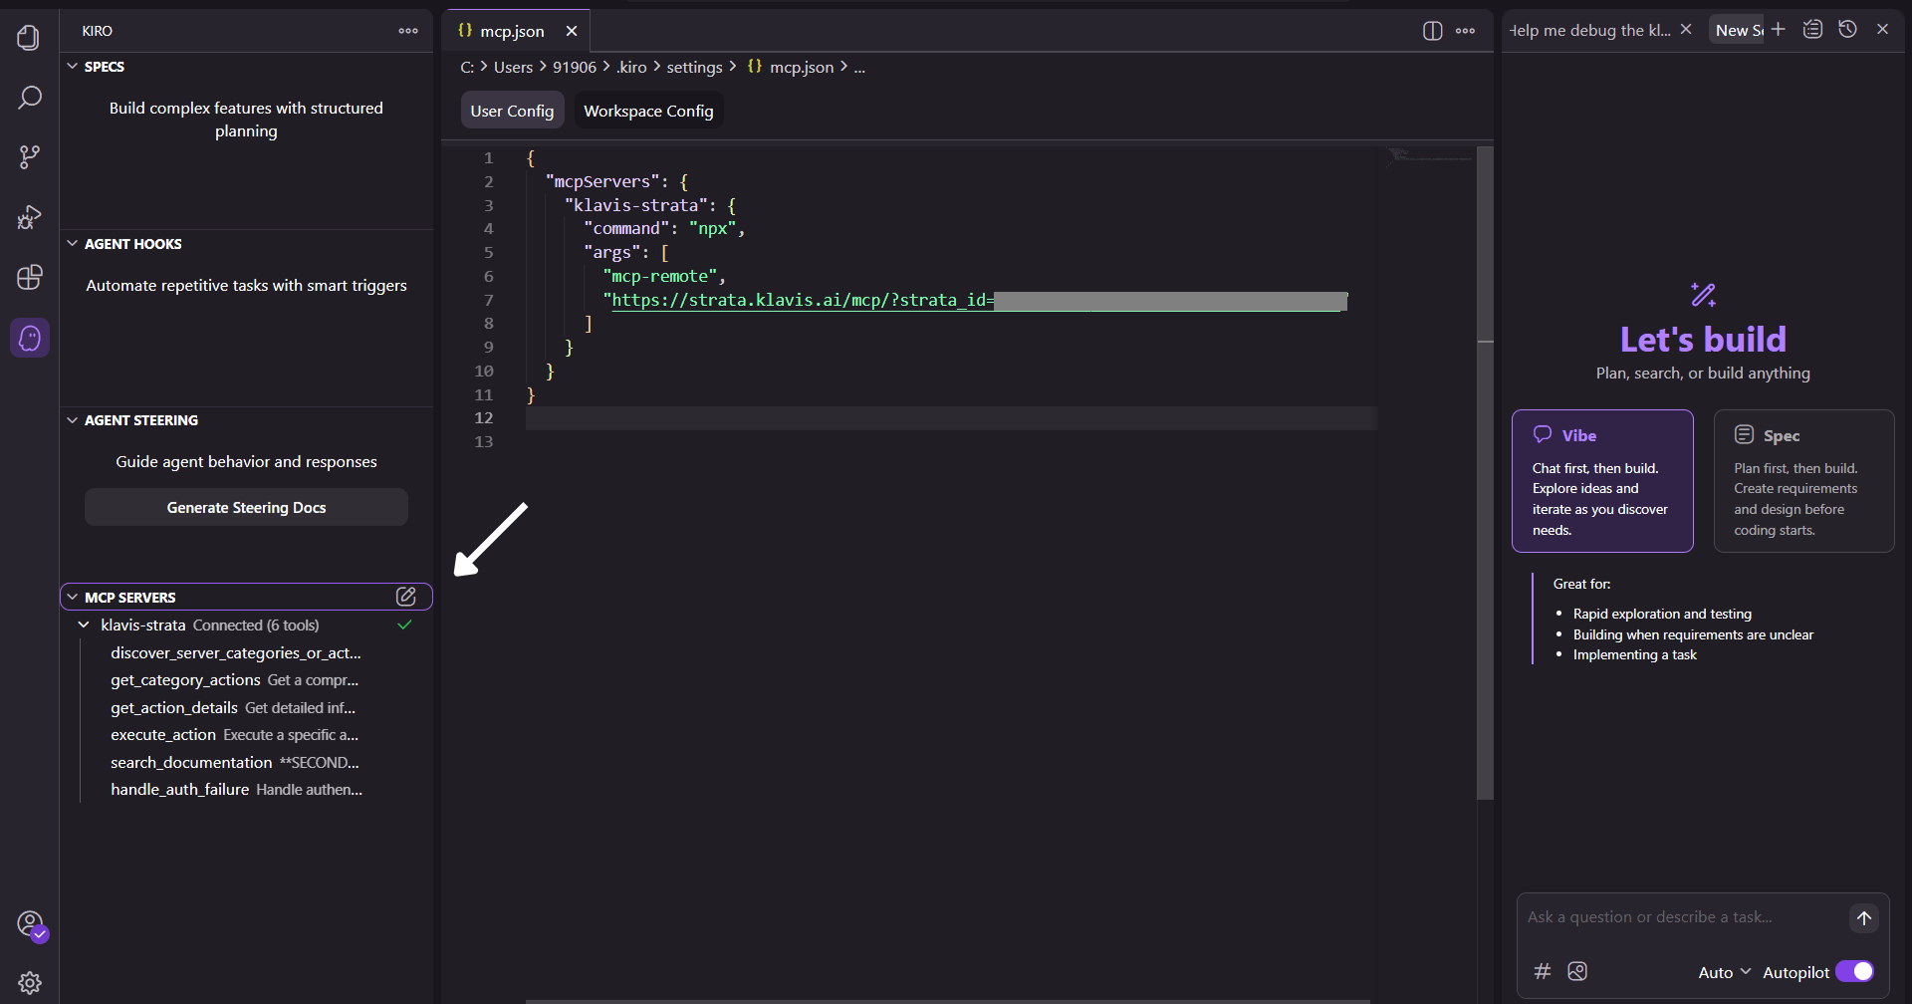
Task: Edit MCP servers with the pencil icon
Action: (x=406, y=596)
